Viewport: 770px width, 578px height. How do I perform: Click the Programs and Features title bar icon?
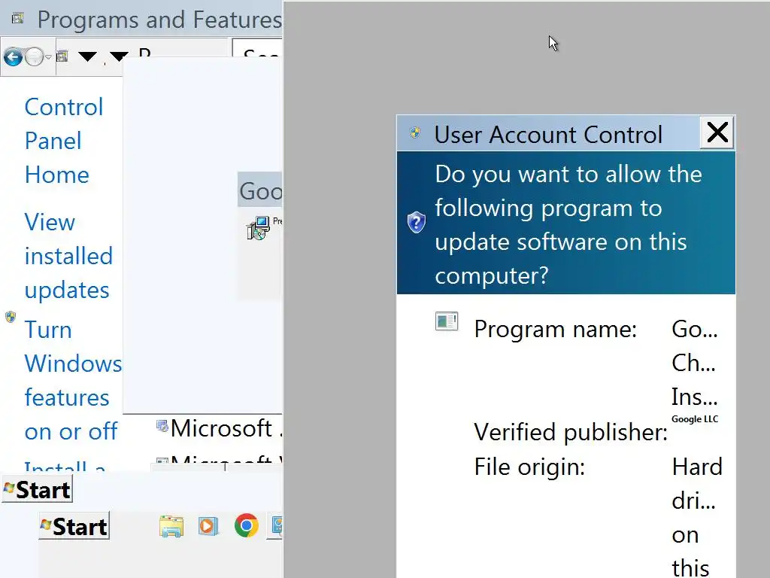tap(18, 19)
